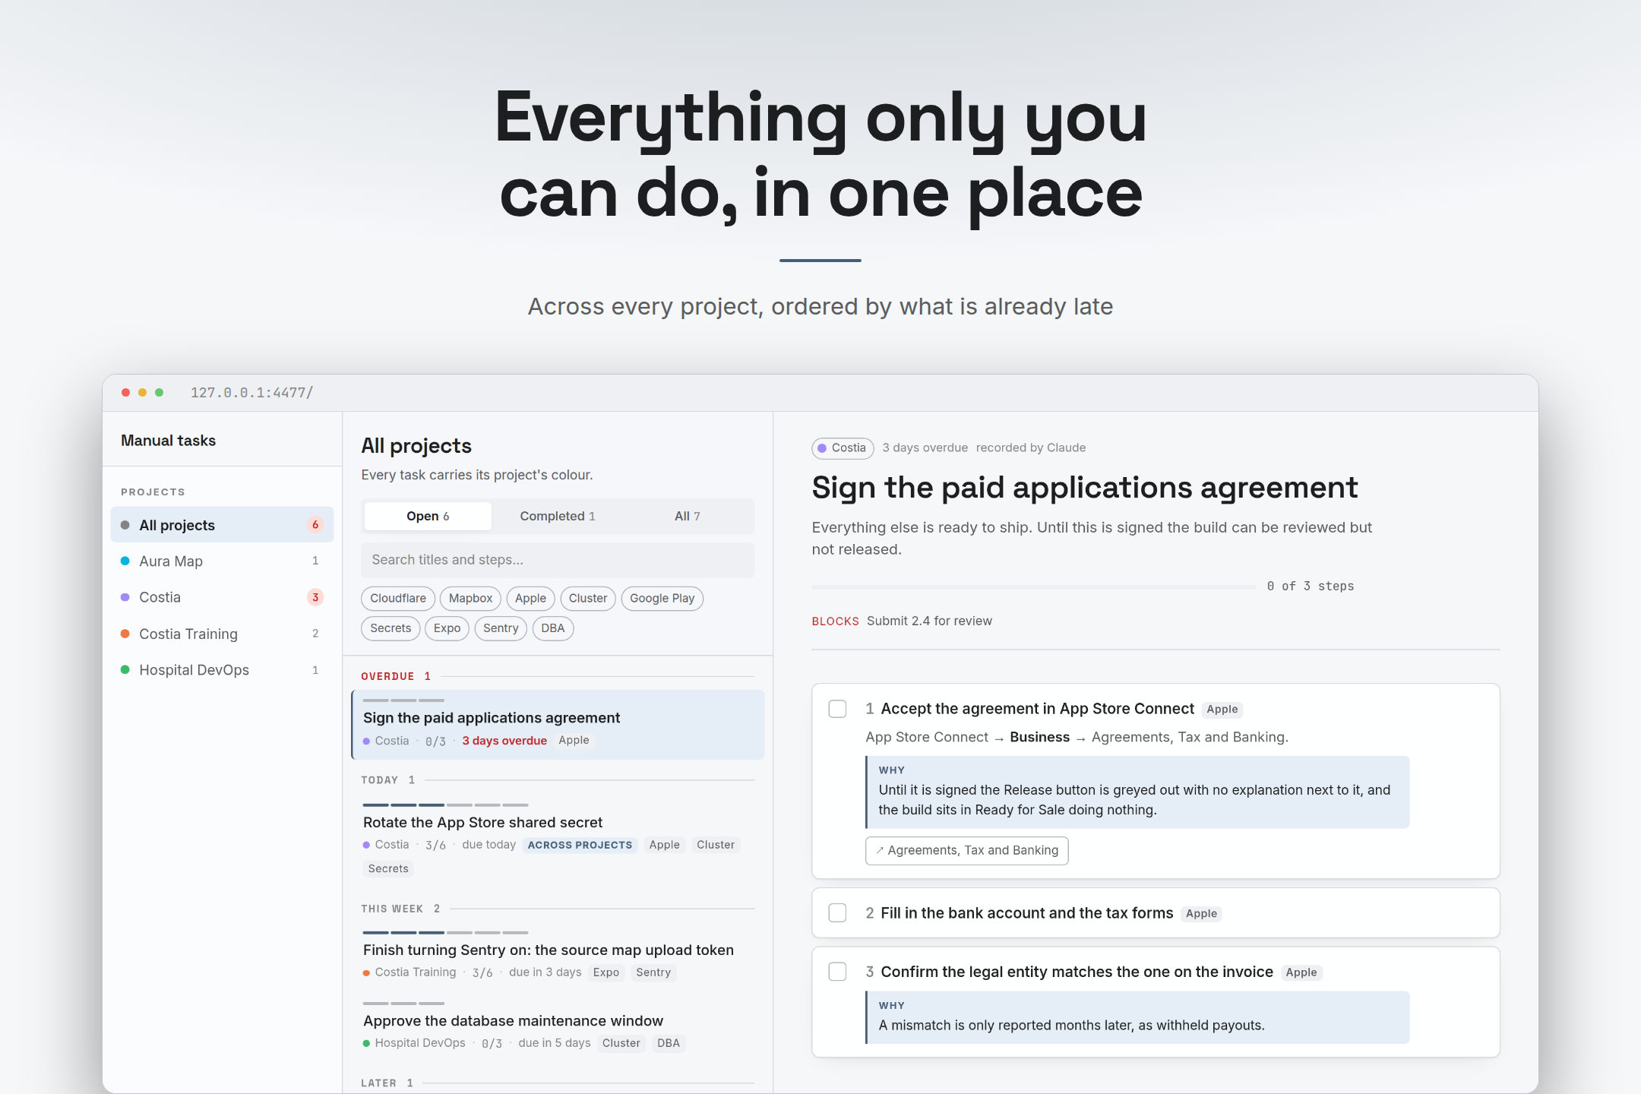Filter by the Cloudflare tag

coord(398,599)
